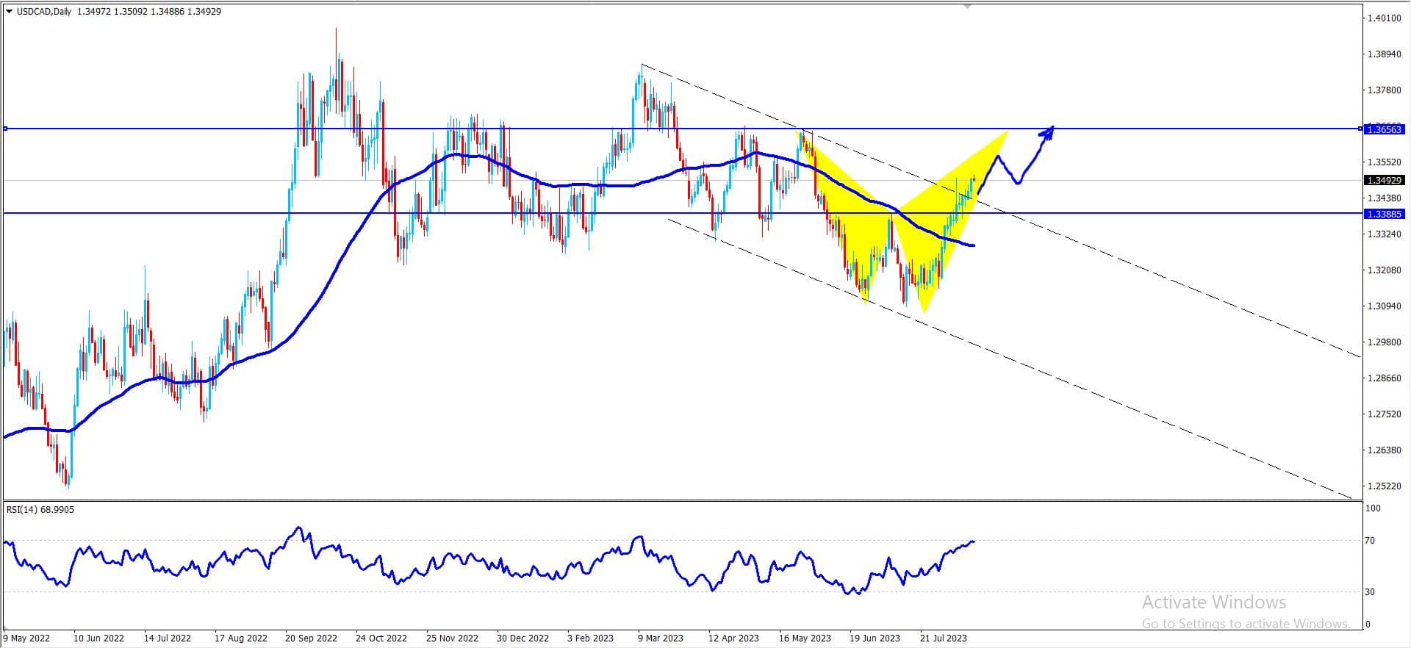Click the 1.30940 price scale label

1384,306
